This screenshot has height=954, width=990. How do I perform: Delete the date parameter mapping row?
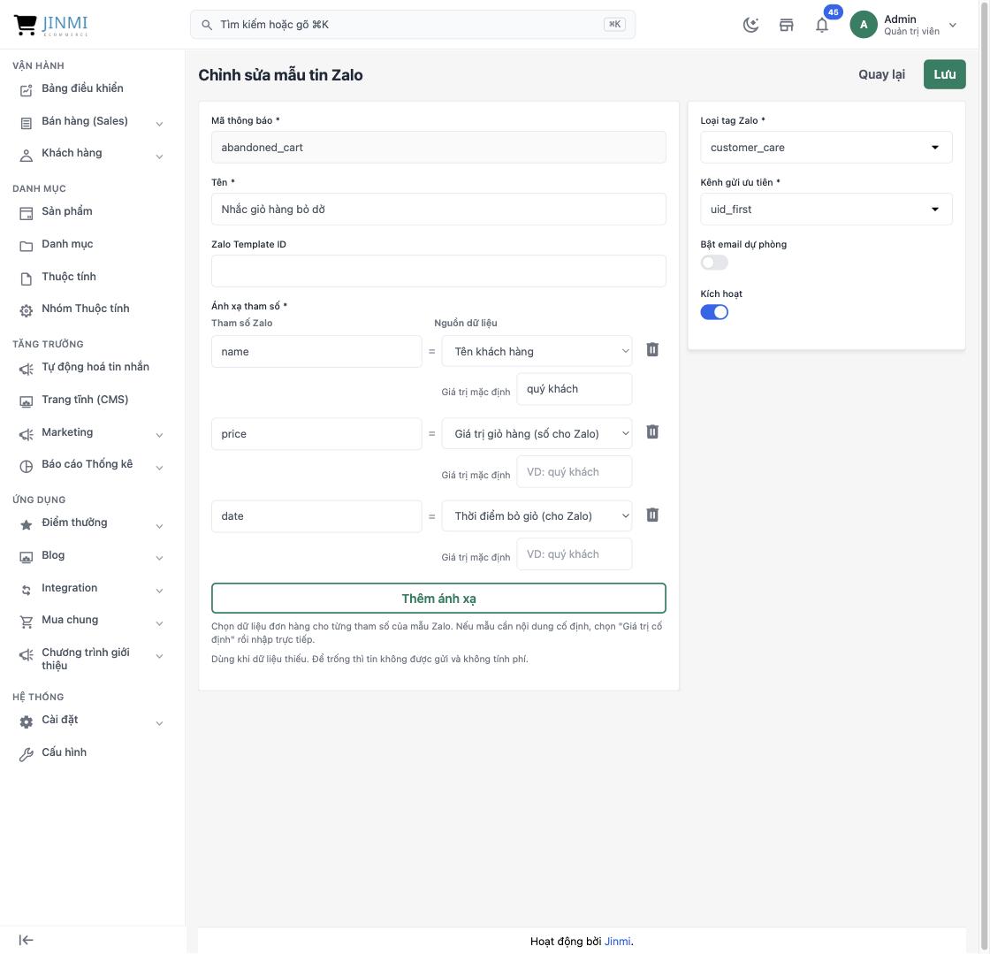coord(652,515)
